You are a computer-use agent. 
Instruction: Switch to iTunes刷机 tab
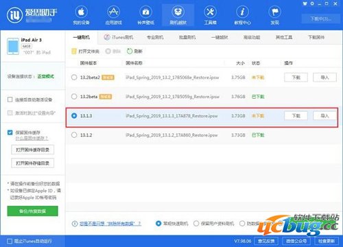pos(119,37)
